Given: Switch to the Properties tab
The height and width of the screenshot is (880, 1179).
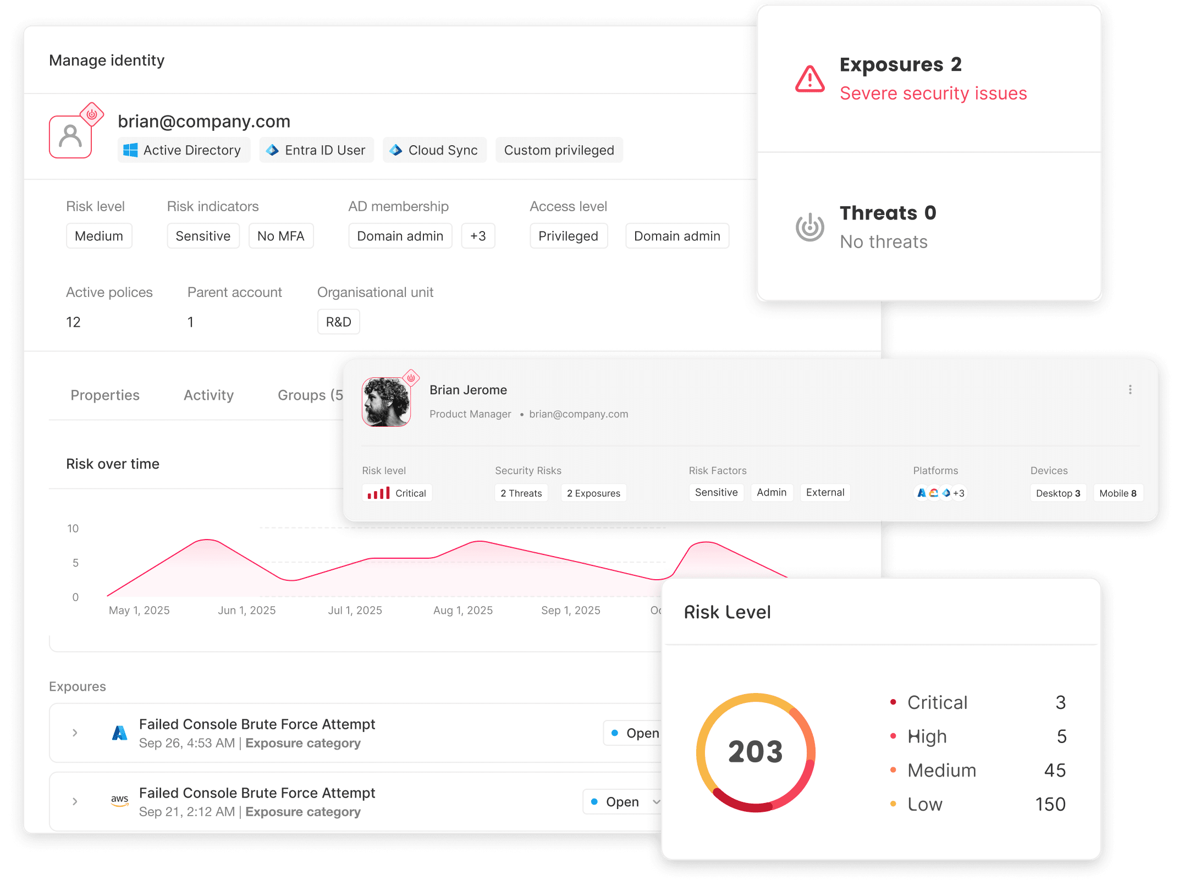Looking at the screenshot, I should click(105, 395).
